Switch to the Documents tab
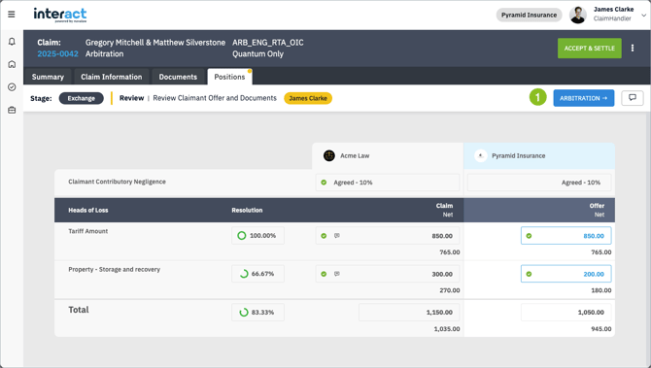This screenshot has height=368, width=651. 178,77
